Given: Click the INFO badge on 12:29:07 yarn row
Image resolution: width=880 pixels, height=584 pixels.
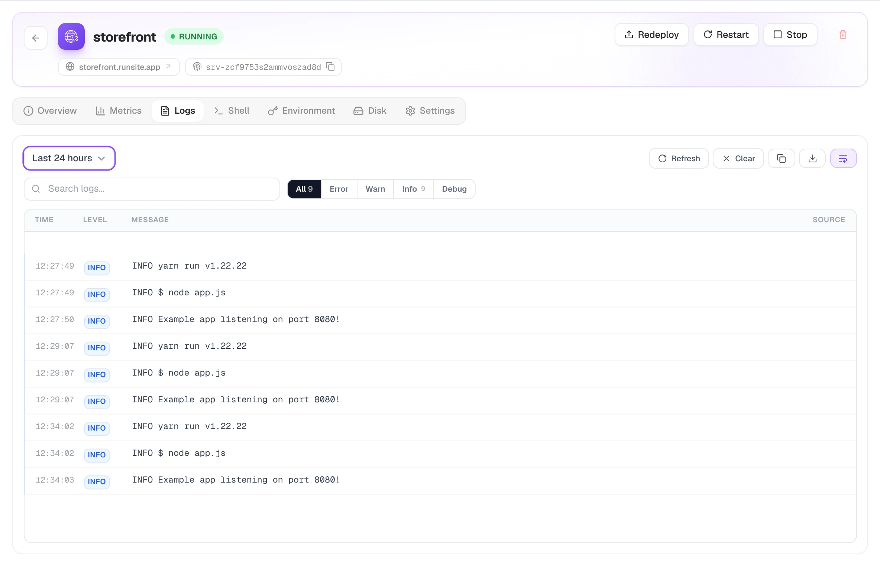Looking at the screenshot, I should 97,348.
